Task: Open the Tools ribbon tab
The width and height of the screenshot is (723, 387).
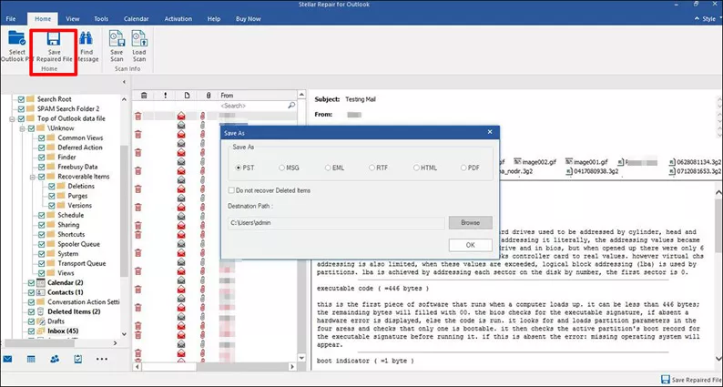Action: click(101, 17)
